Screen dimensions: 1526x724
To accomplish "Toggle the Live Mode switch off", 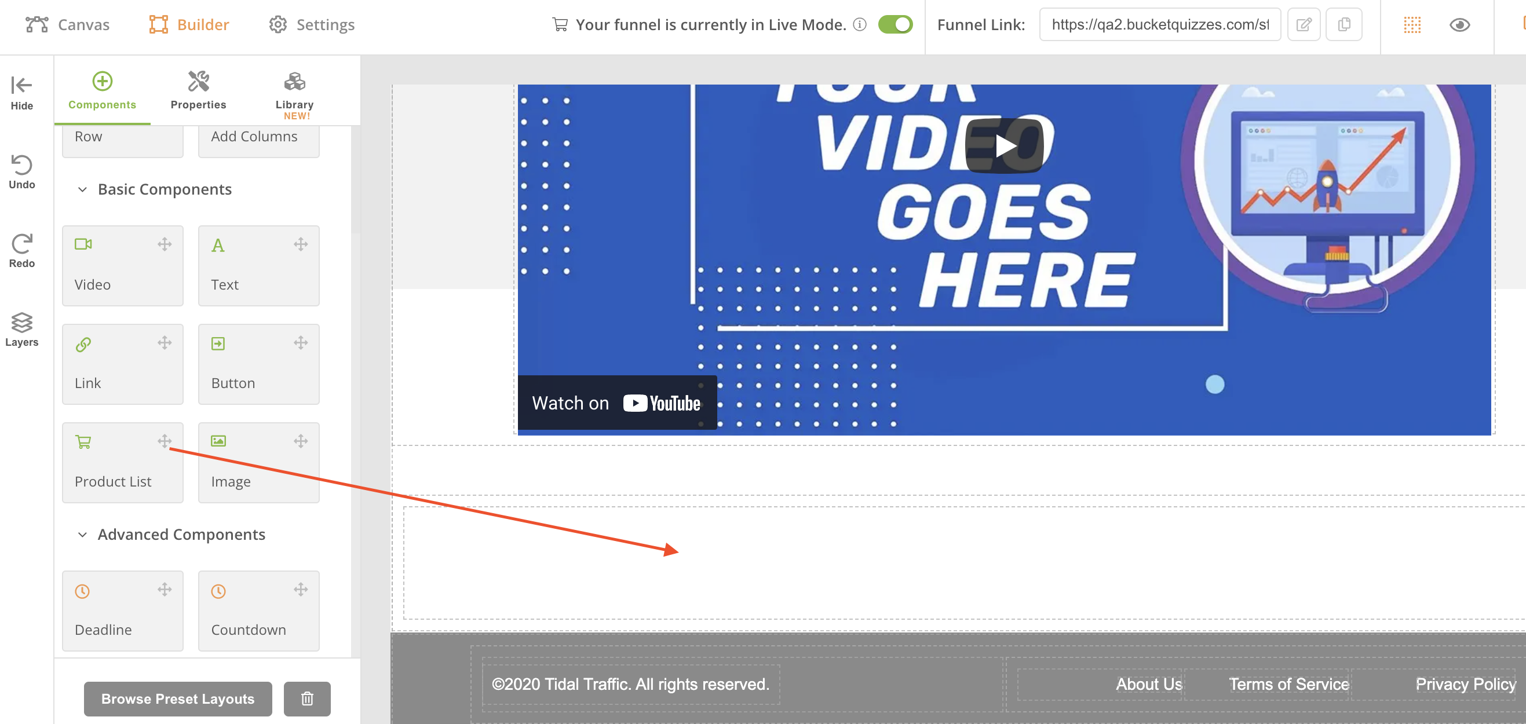I will [895, 24].
